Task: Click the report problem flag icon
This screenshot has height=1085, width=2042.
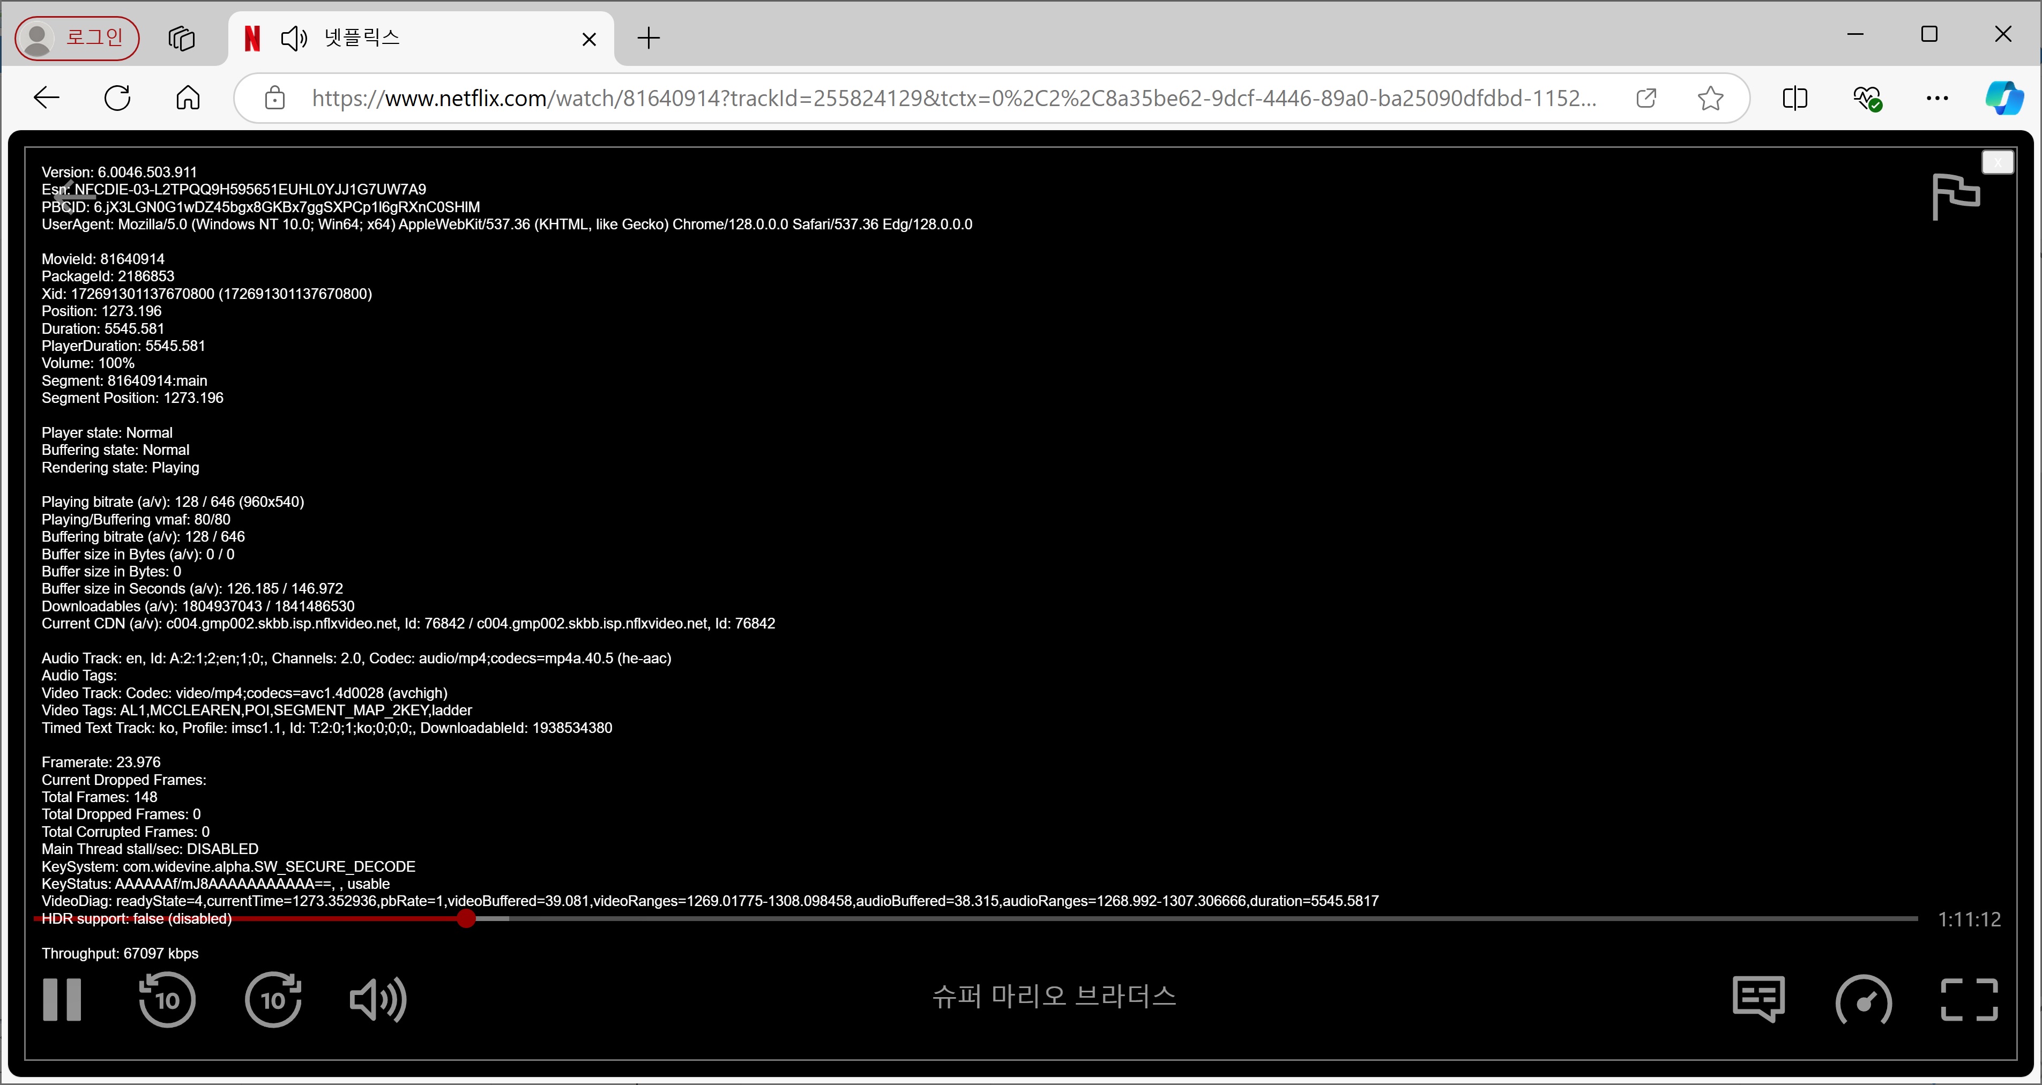Action: click(x=1956, y=197)
